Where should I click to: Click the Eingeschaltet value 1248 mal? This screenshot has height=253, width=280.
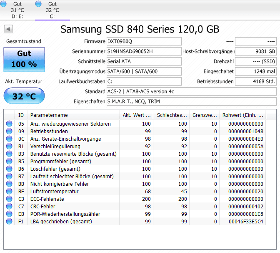click(x=256, y=71)
